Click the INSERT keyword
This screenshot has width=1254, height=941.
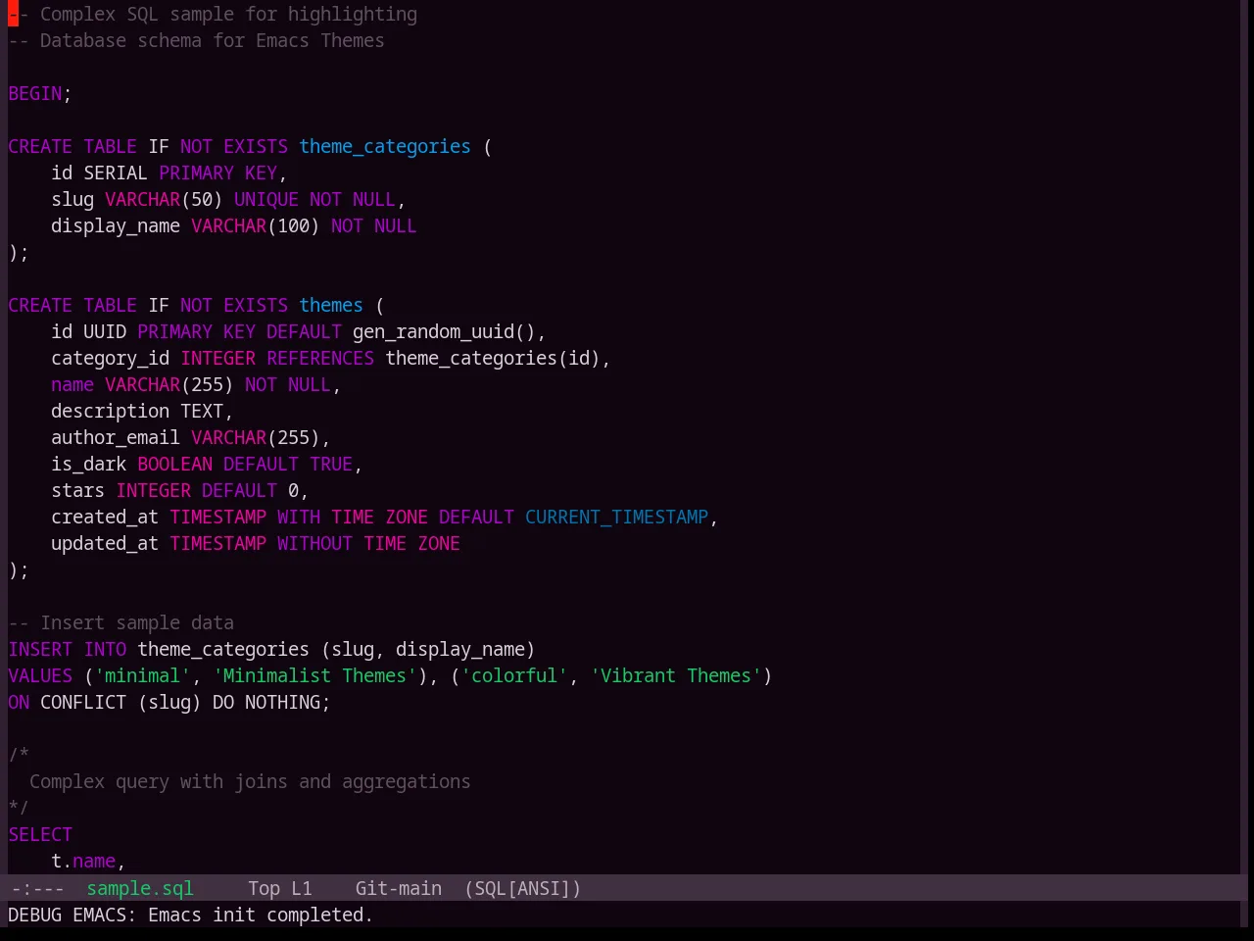click(40, 649)
